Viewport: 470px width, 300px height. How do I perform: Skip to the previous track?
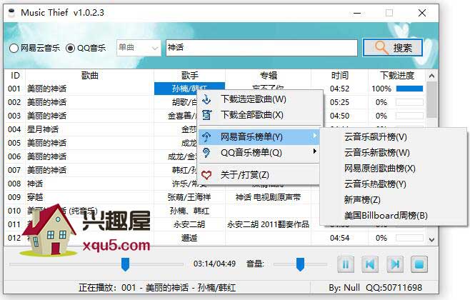pos(370,264)
